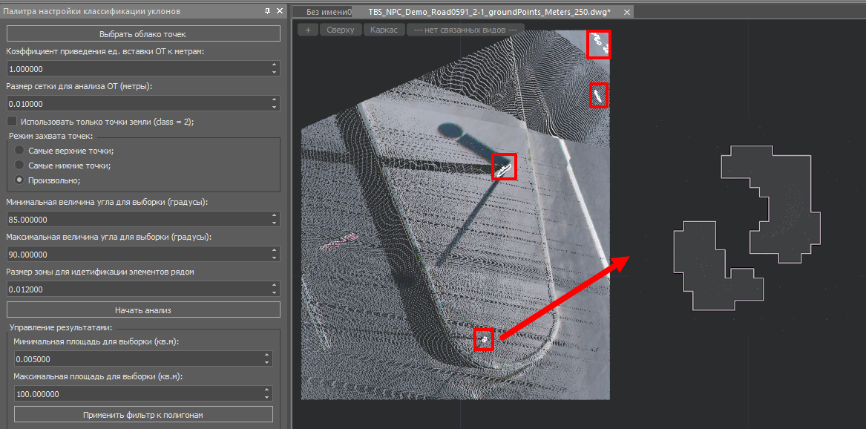Increase maximum area 100.000000 with up arrow
The width and height of the screenshot is (866, 429).
pyautogui.click(x=267, y=390)
